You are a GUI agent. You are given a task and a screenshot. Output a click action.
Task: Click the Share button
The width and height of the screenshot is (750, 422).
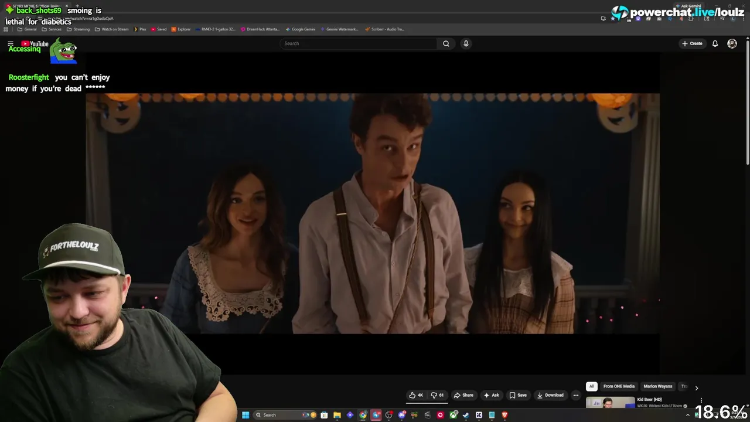(x=463, y=395)
